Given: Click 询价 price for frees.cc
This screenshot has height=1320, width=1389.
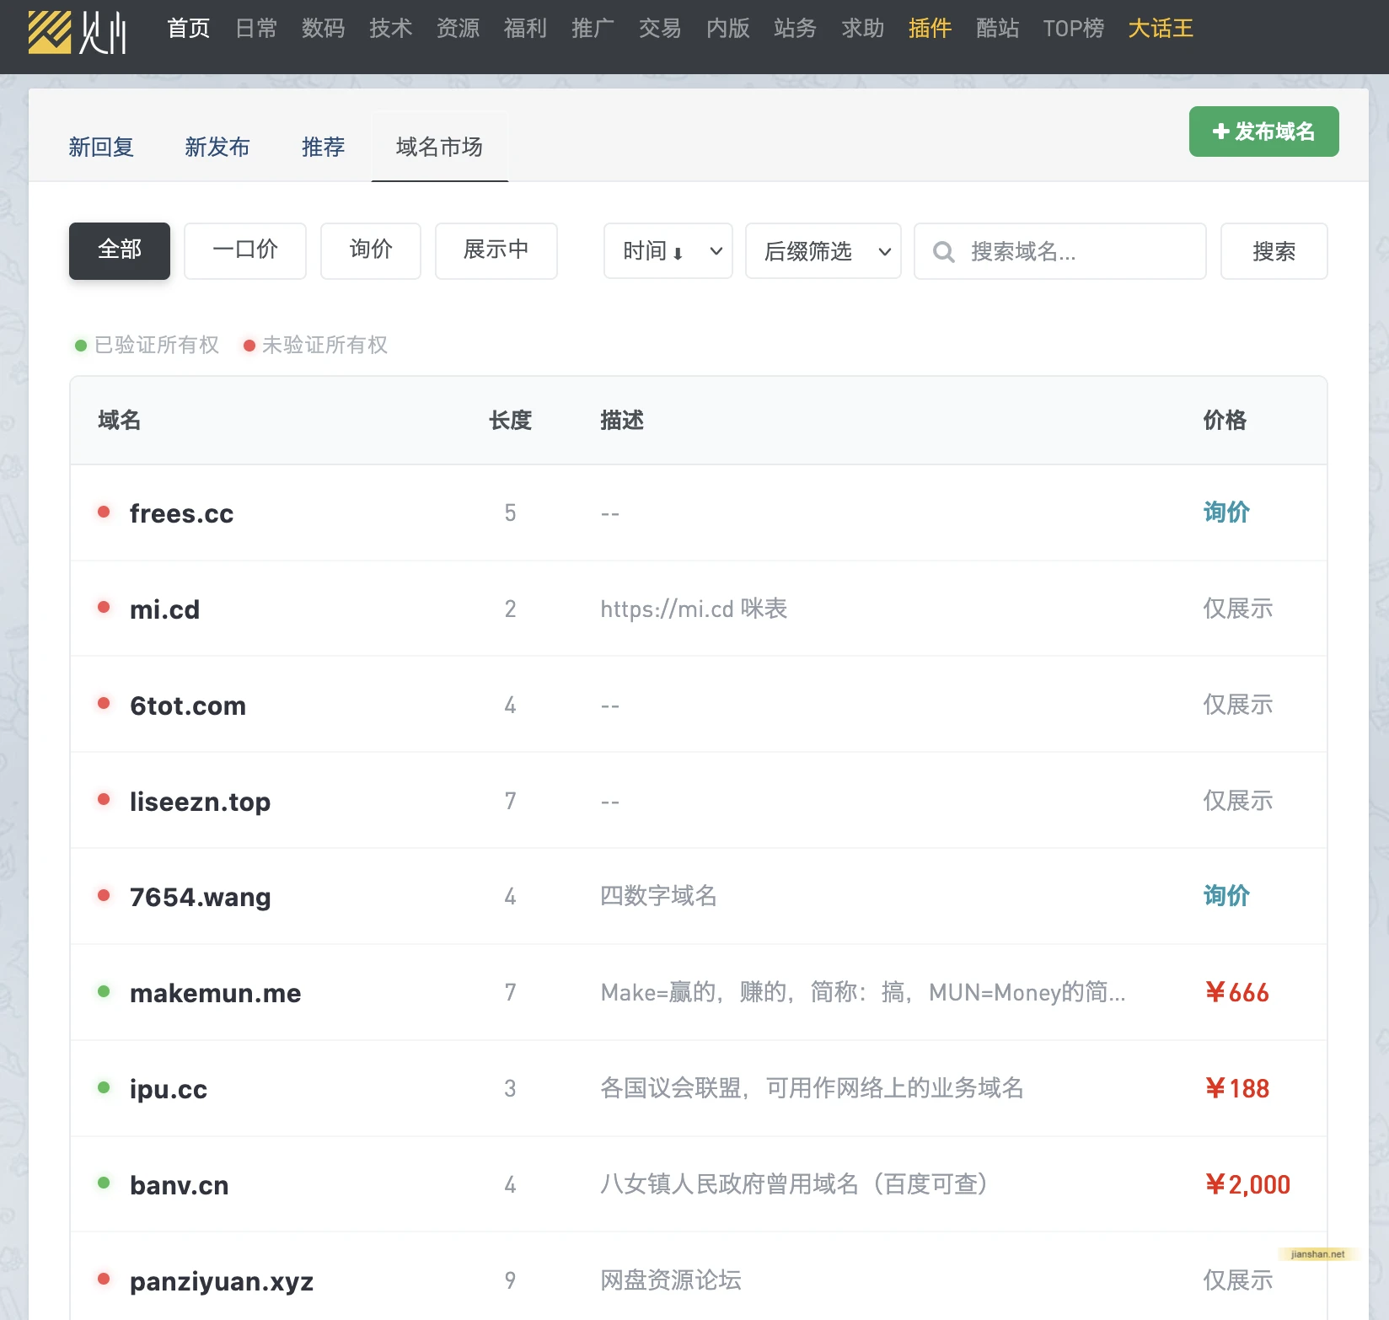Looking at the screenshot, I should 1226,512.
